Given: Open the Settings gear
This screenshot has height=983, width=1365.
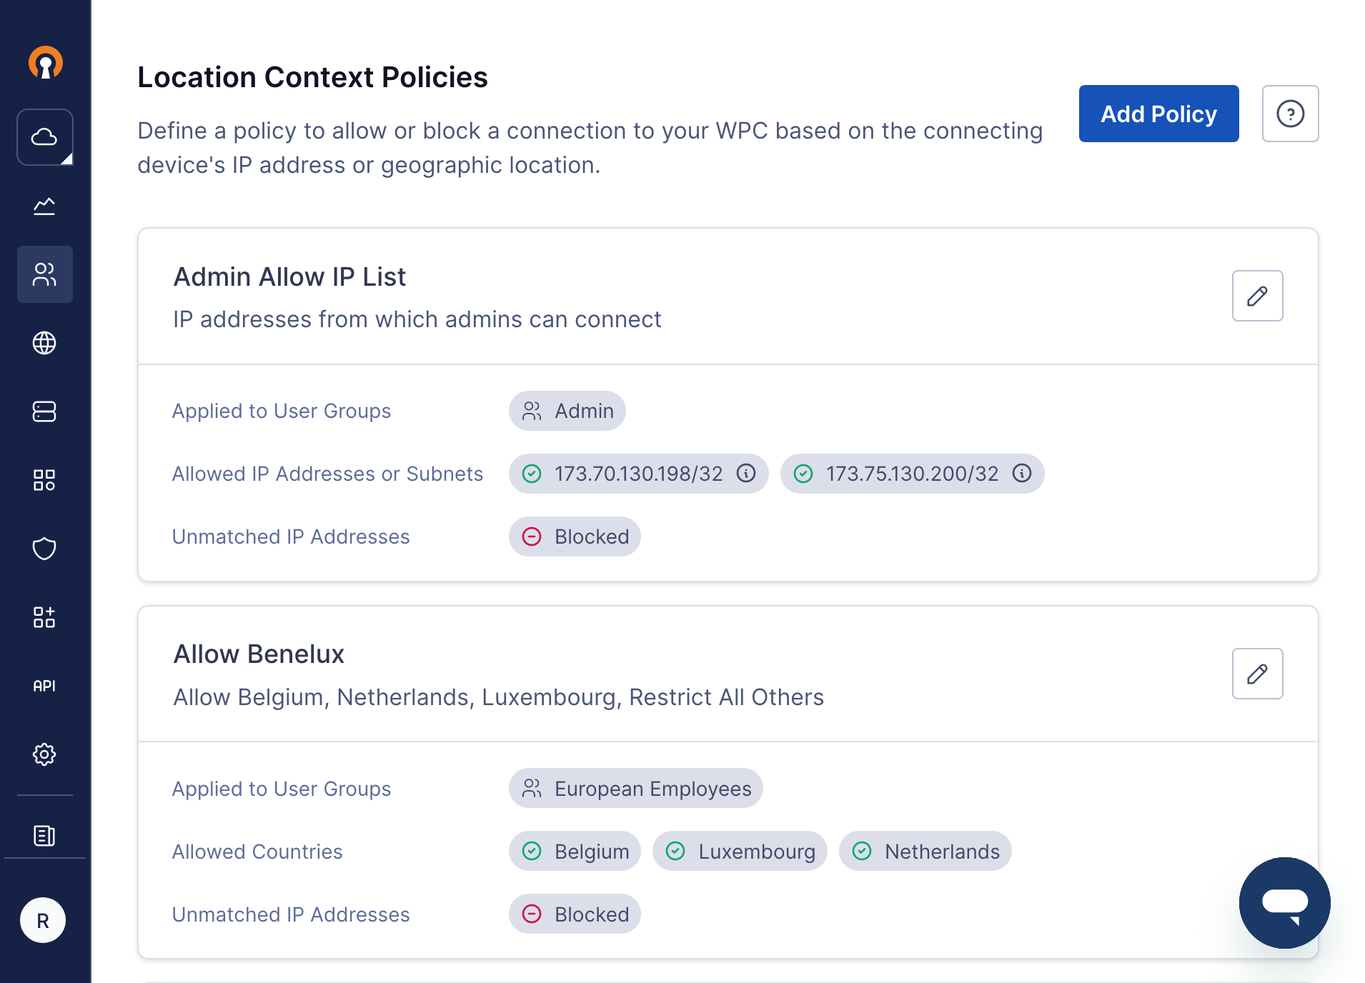Looking at the screenshot, I should 44,754.
